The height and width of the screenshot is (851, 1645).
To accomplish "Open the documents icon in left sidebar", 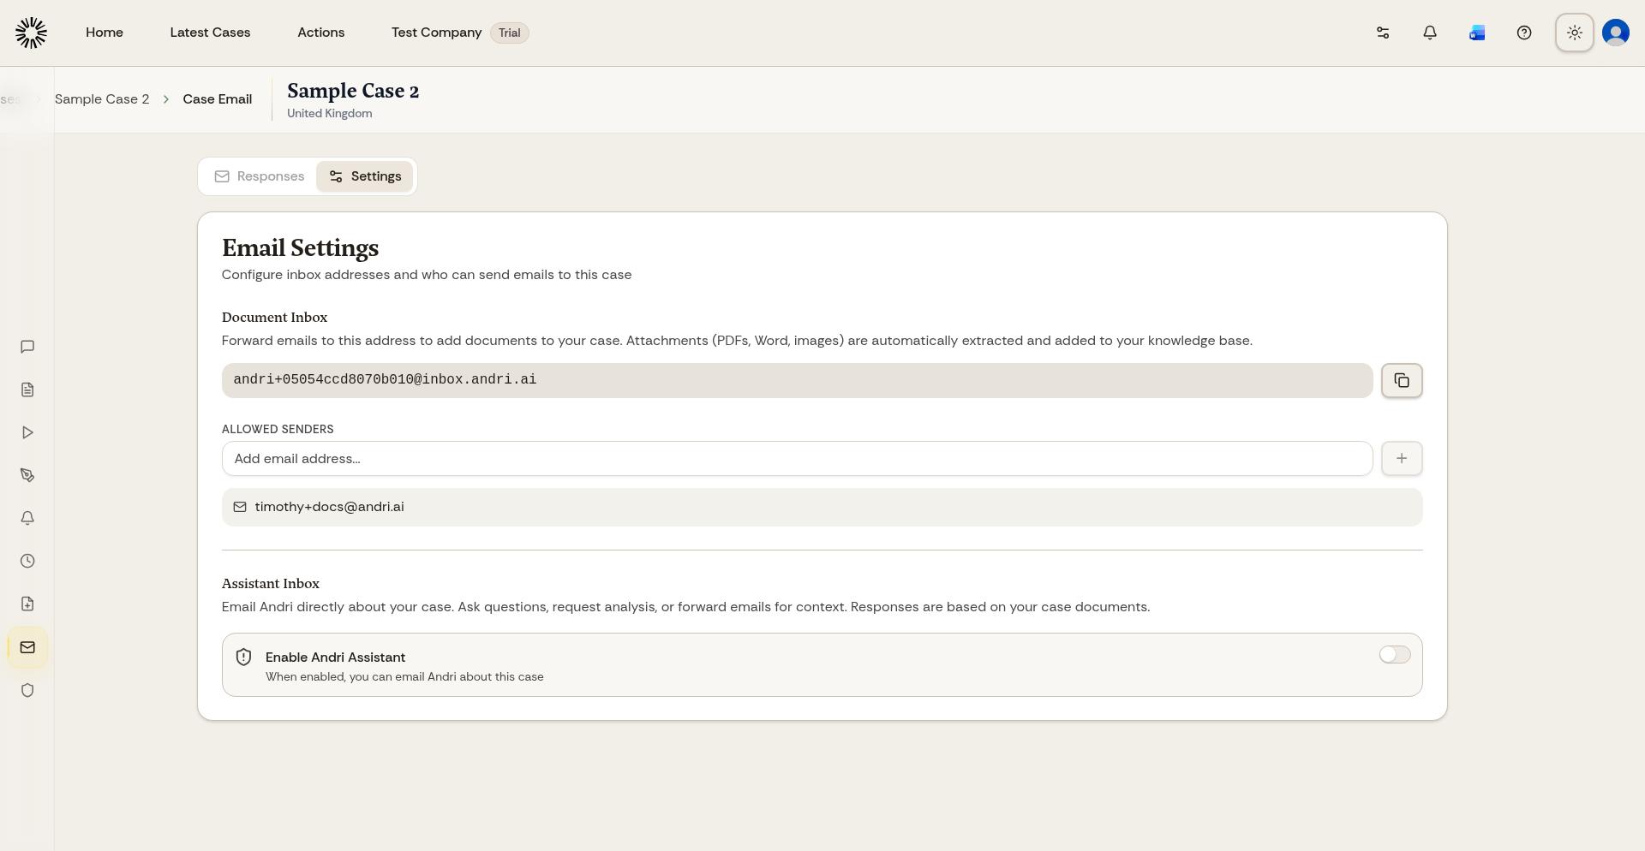I will tap(27, 390).
